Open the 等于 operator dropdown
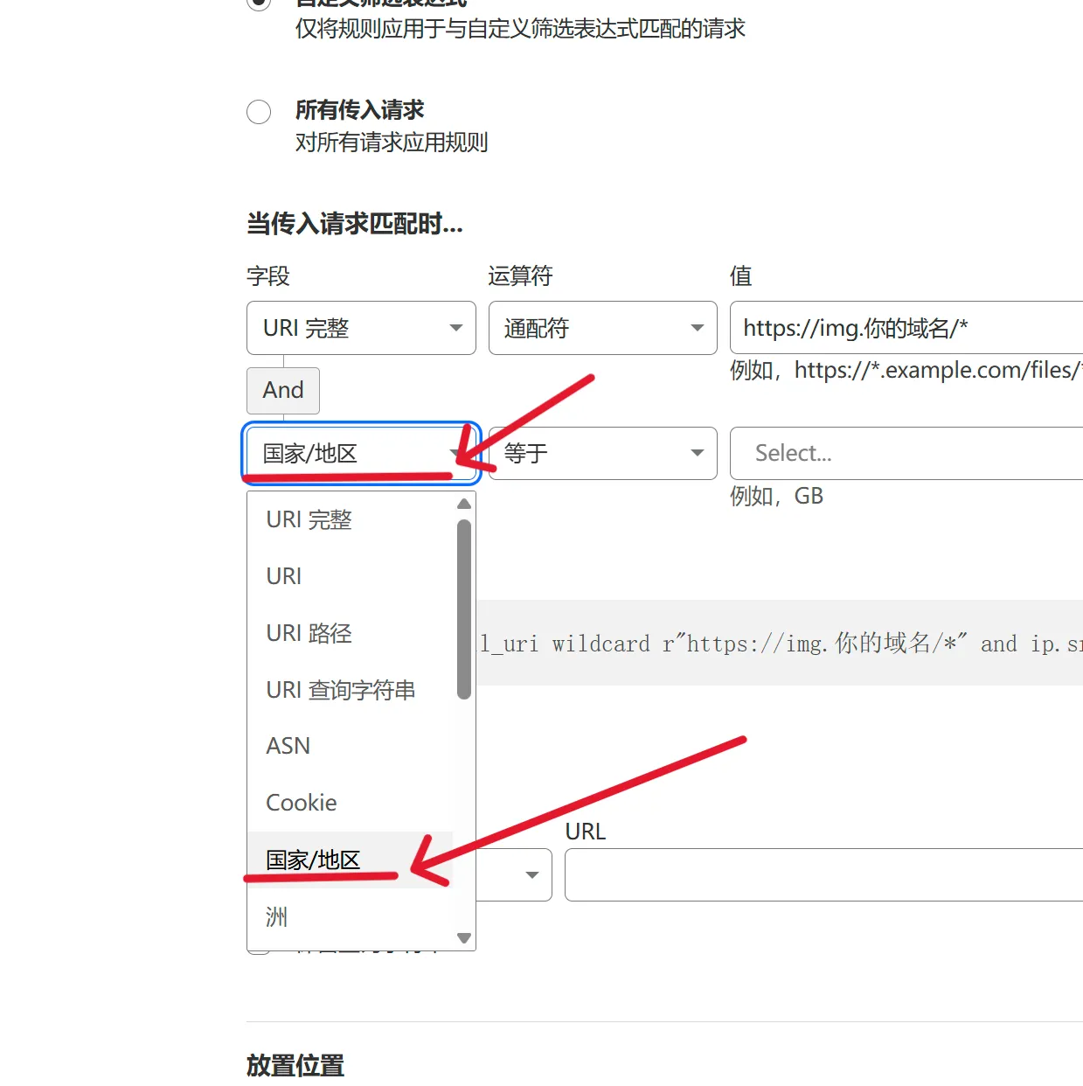 [602, 453]
